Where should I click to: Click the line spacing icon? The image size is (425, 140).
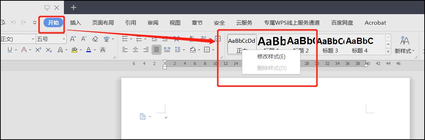click(x=178, y=50)
